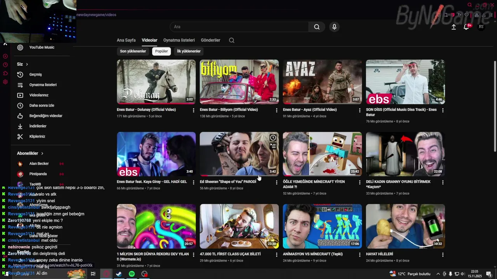Click the taskbar volume speaker icon
This screenshot has height=279, width=497.
tap(462, 274)
